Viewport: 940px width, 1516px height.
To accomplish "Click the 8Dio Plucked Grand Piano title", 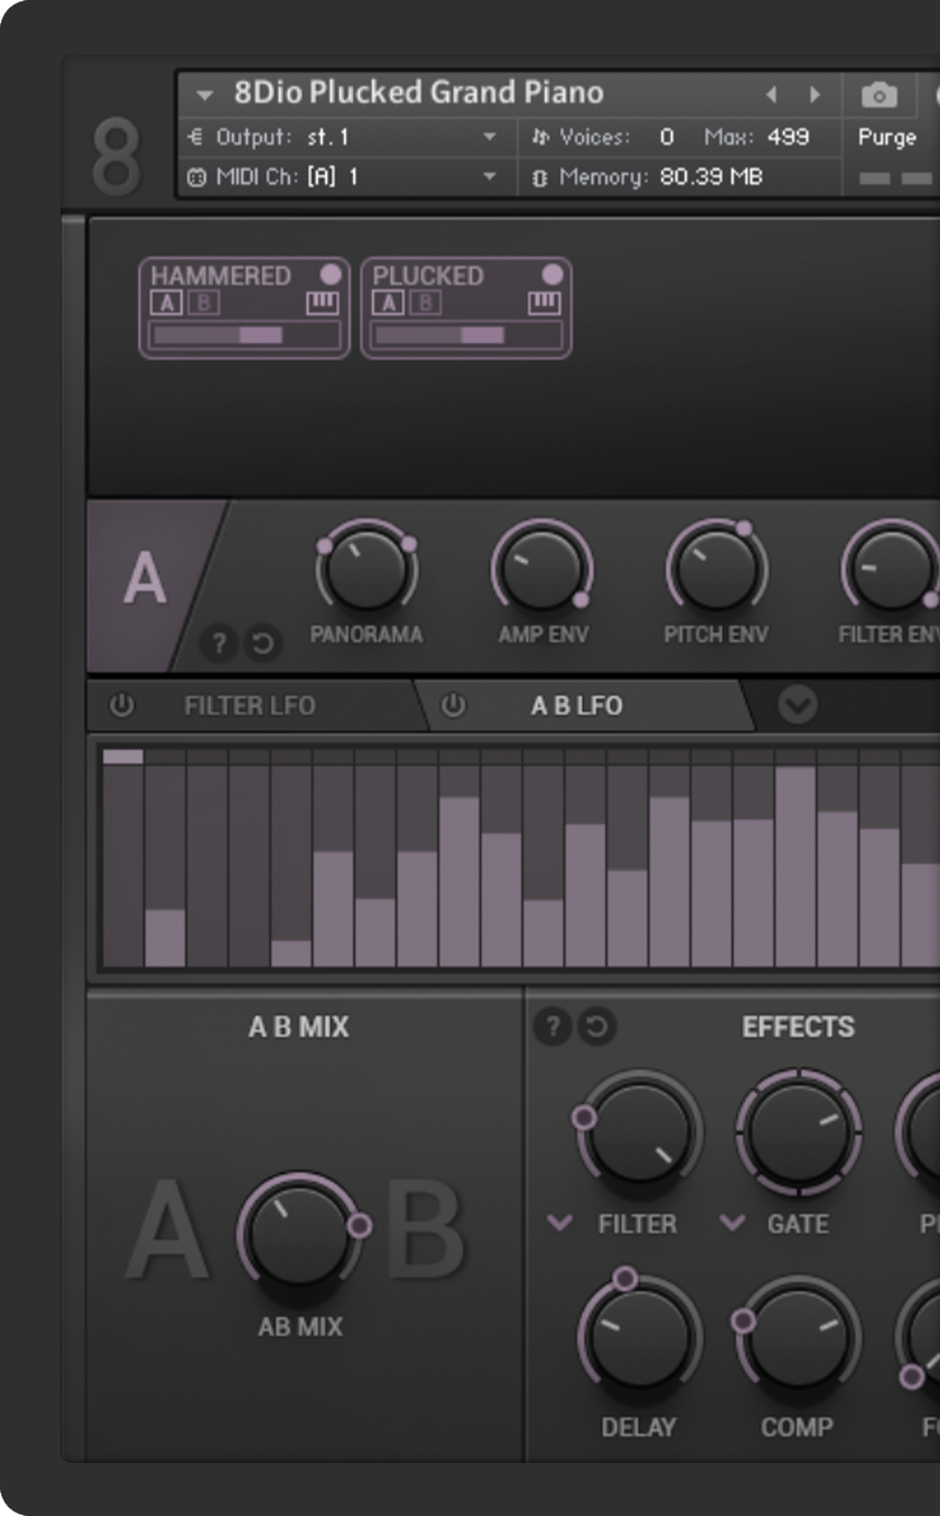I will coord(418,93).
